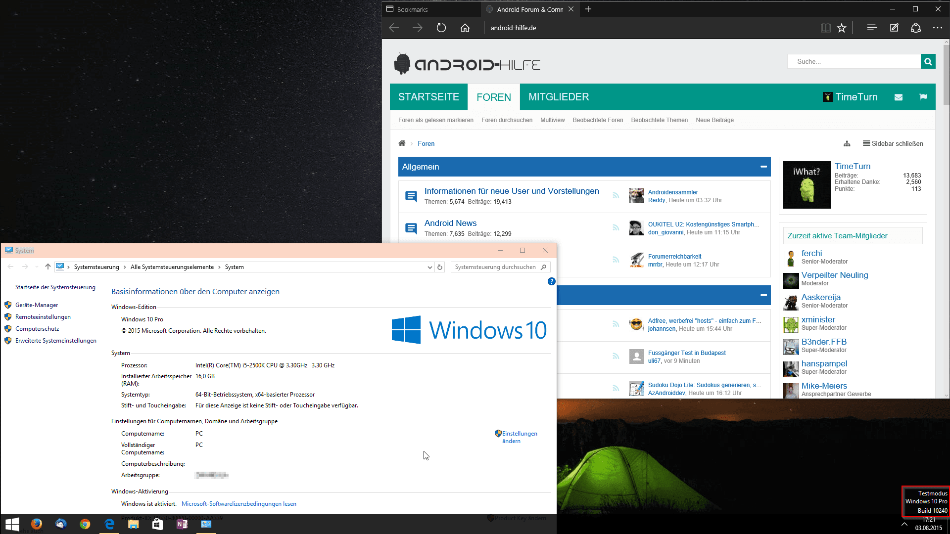
Task: Click the iWhat? avatar thumbnail
Action: pos(807,185)
